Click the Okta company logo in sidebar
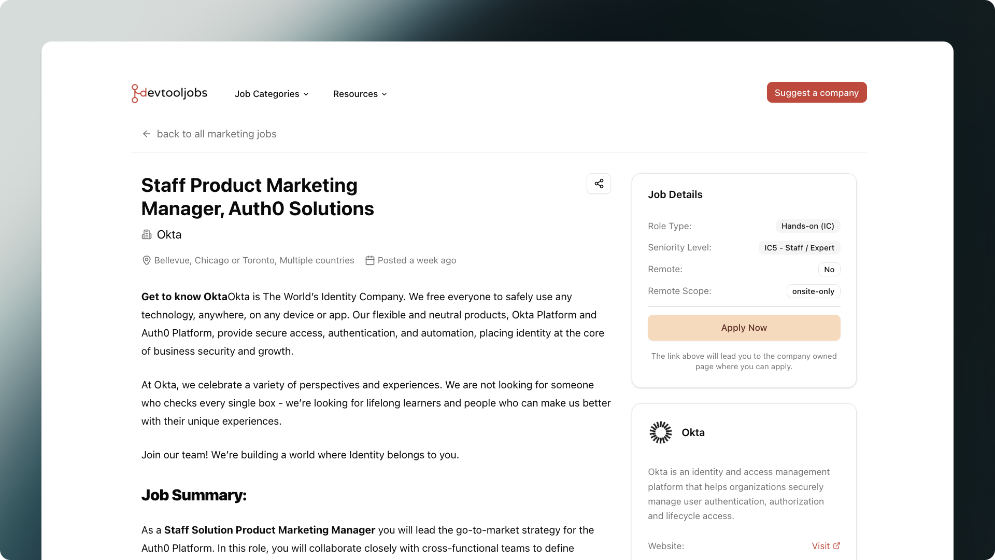Image resolution: width=995 pixels, height=560 pixels. pyautogui.click(x=660, y=432)
